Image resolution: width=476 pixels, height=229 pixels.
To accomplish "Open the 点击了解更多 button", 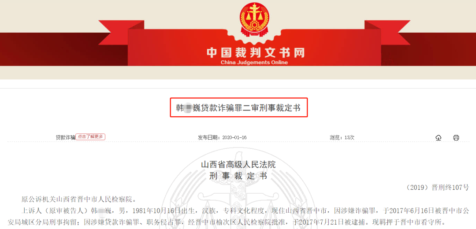I will [x=90, y=137].
